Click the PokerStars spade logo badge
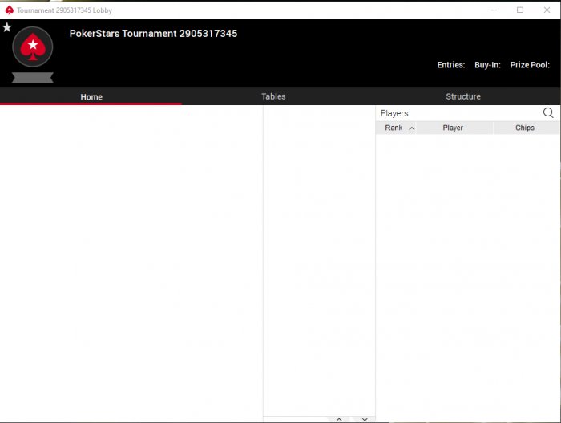This screenshot has height=423, width=561. click(x=33, y=47)
